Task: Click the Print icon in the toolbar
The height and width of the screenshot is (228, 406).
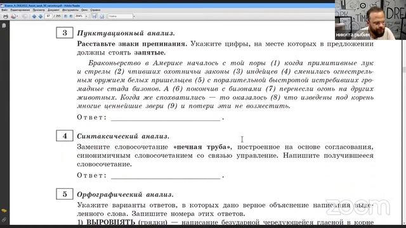Action: pos(6,16)
